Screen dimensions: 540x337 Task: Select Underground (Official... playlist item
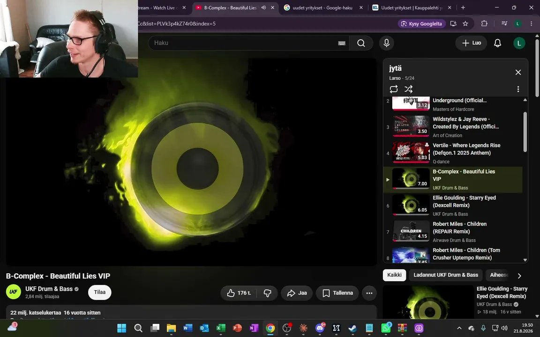453,104
